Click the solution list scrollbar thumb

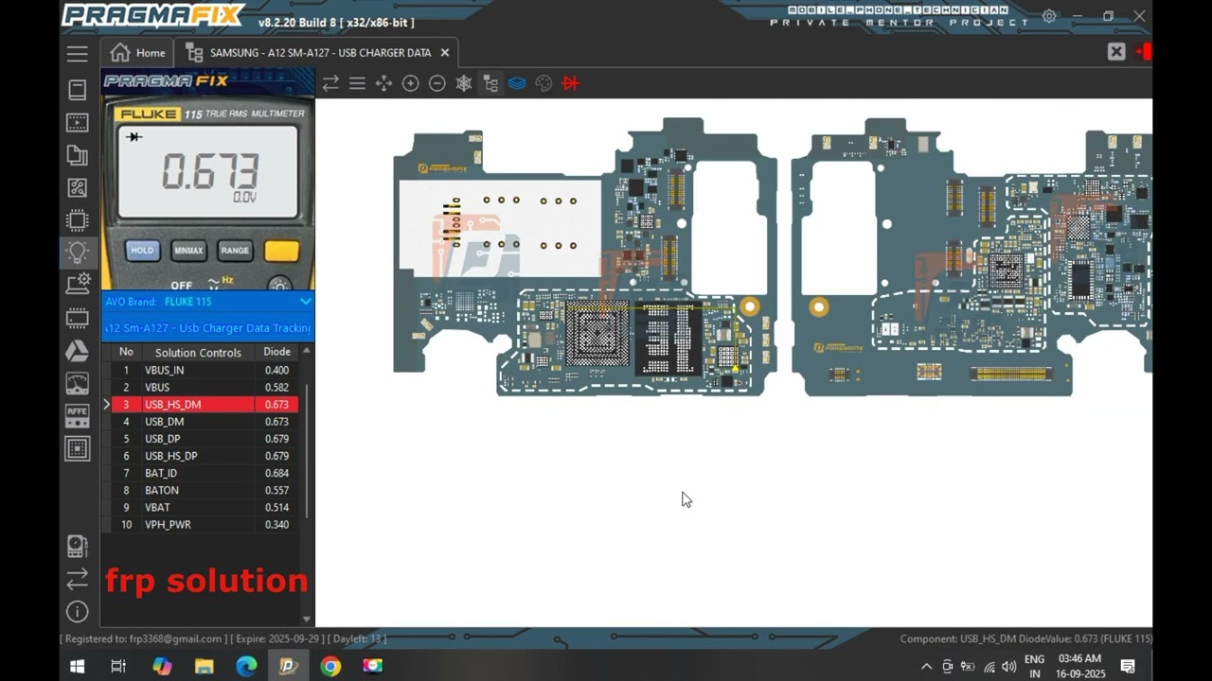tap(306, 449)
